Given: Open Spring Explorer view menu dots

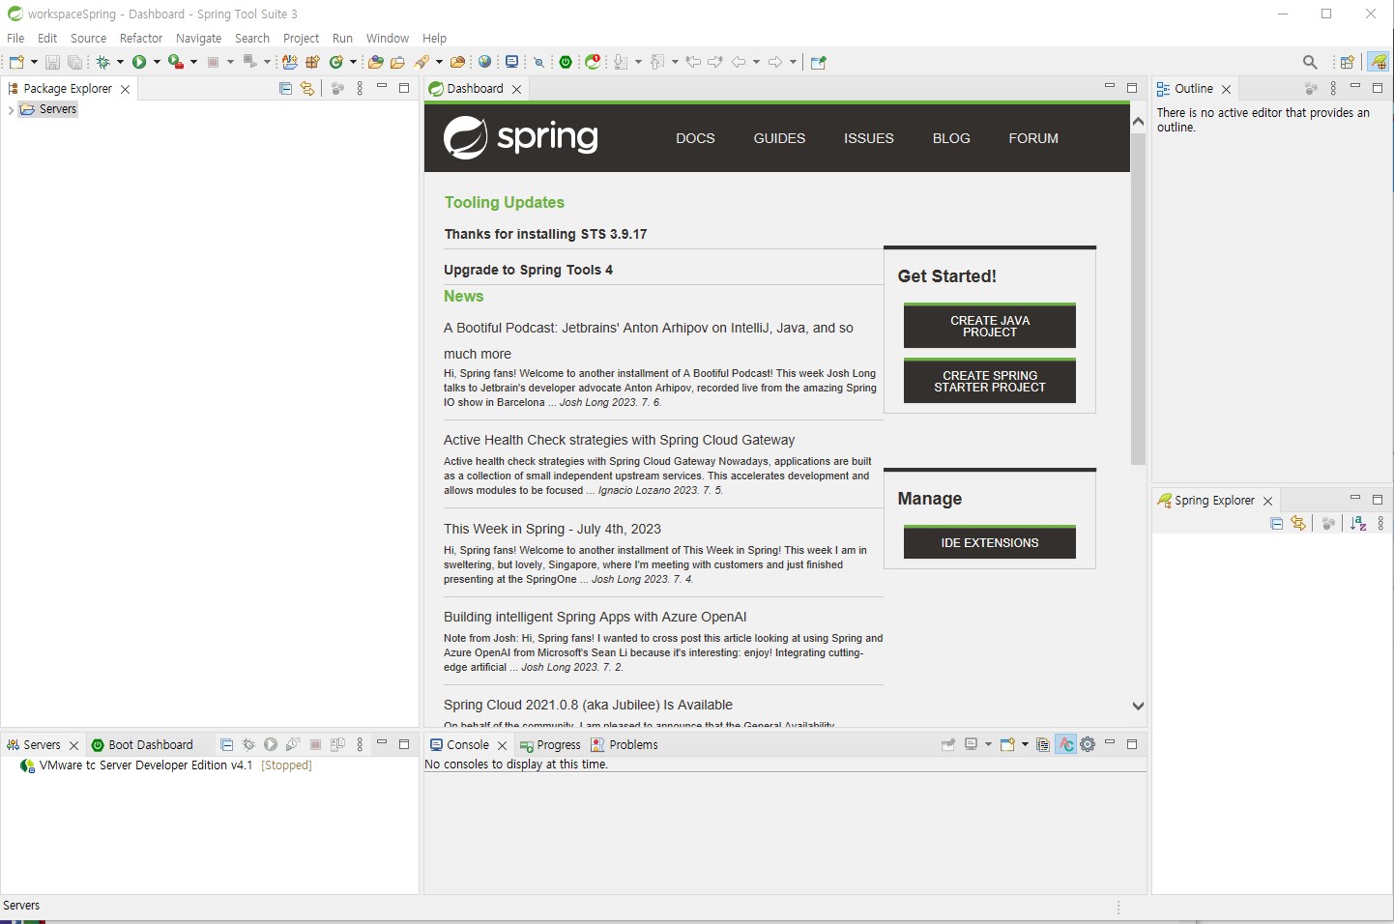Looking at the screenshot, I should 1380,523.
